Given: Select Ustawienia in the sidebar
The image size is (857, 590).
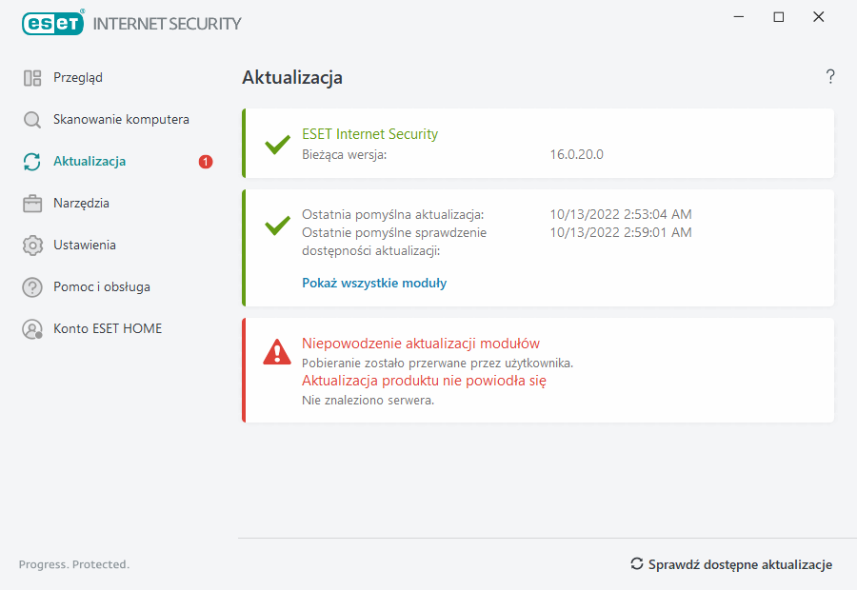Looking at the screenshot, I should click(85, 246).
